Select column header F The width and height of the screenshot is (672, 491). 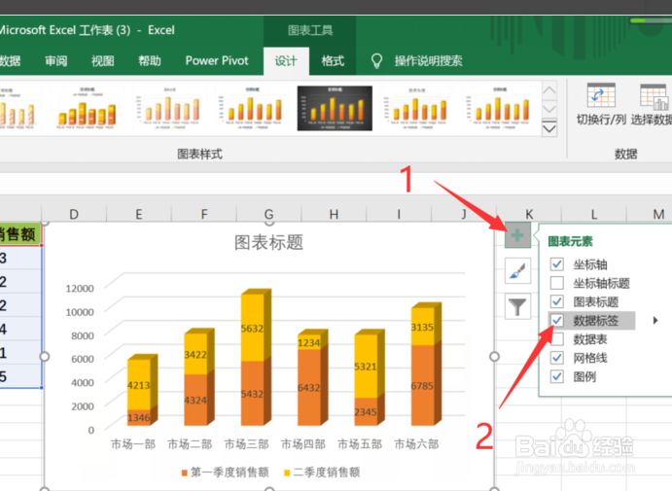(204, 214)
